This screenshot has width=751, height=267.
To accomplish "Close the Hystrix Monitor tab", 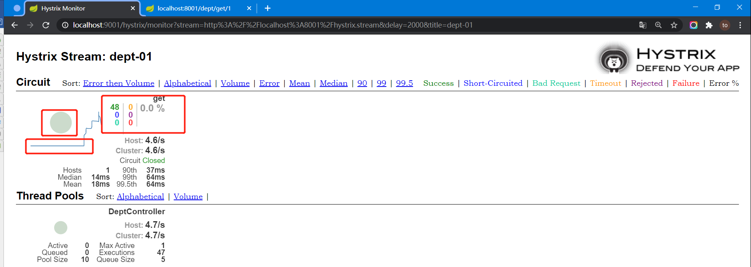I will [133, 8].
